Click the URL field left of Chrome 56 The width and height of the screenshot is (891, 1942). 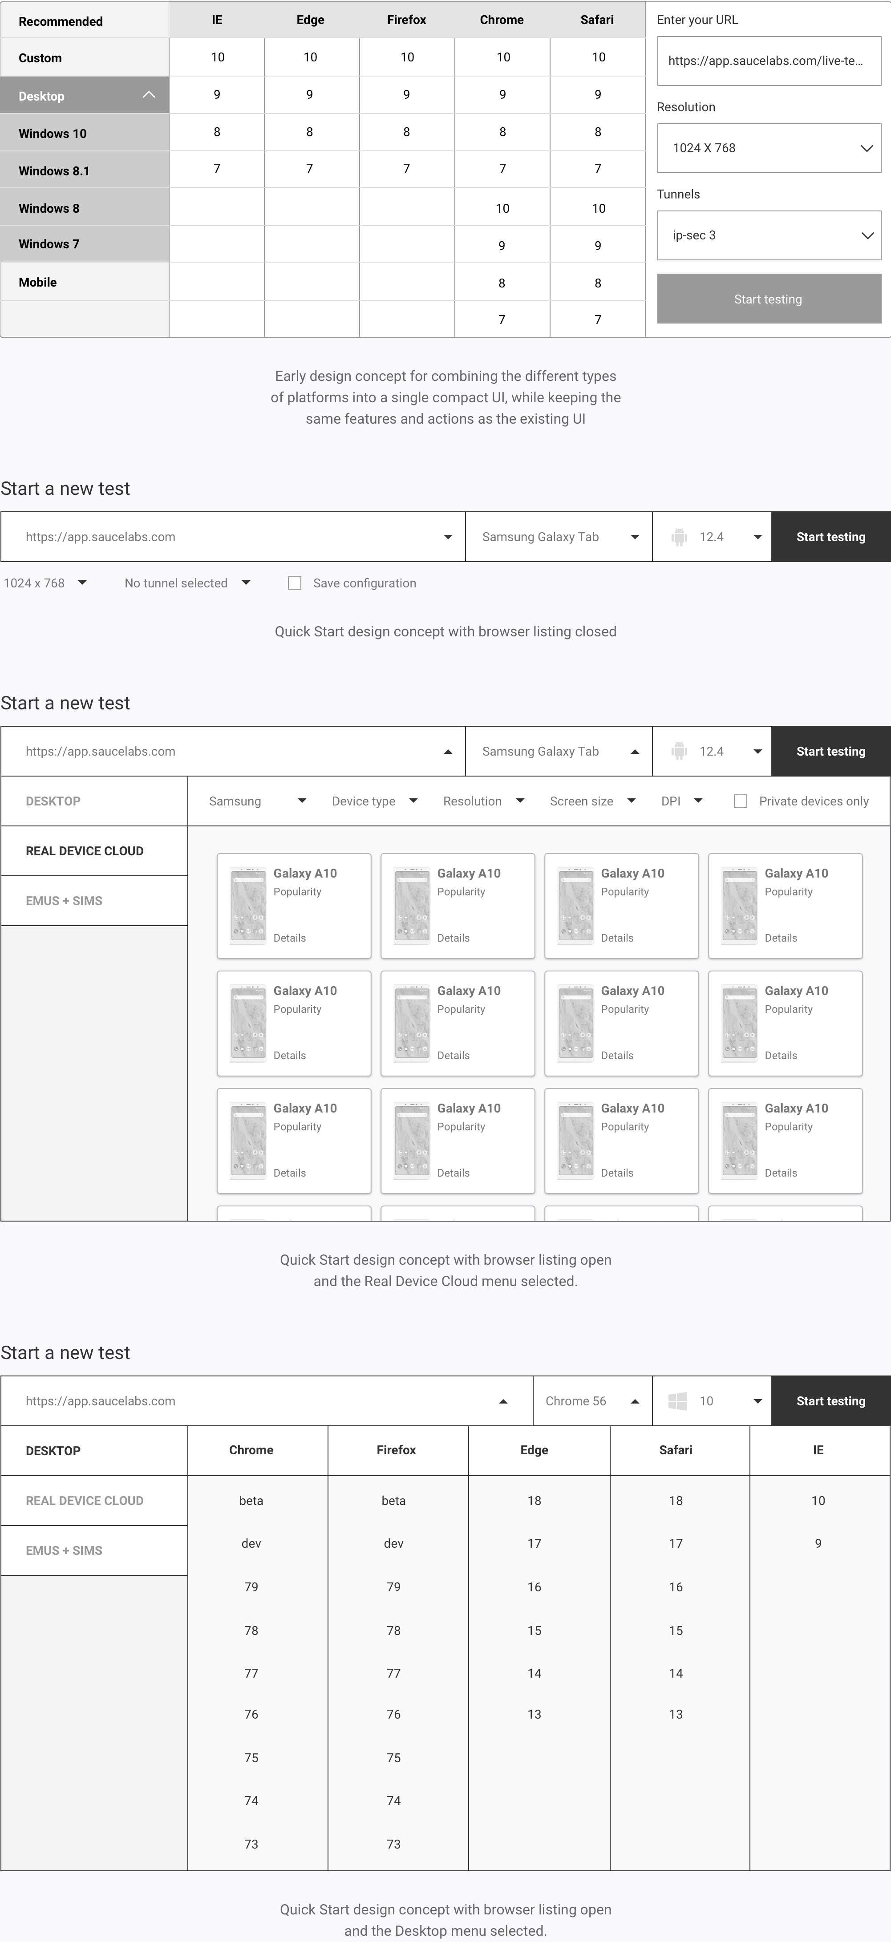[x=267, y=1401]
